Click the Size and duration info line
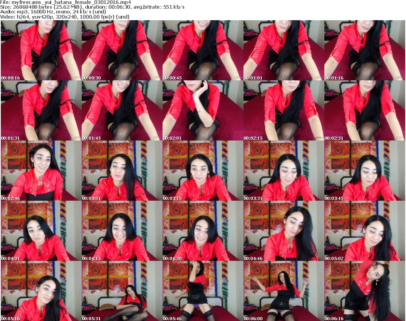The height and width of the screenshot is (321, 406). point(92,7)
